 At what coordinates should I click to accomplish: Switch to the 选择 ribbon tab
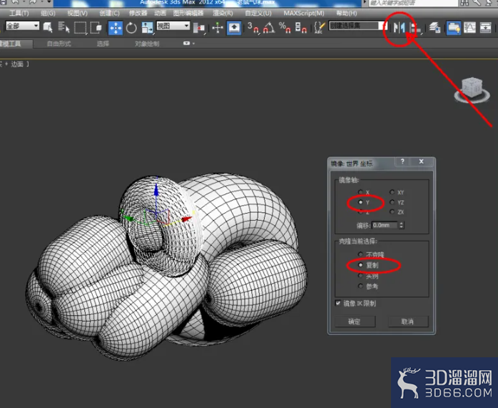click(x=103, y=44)
